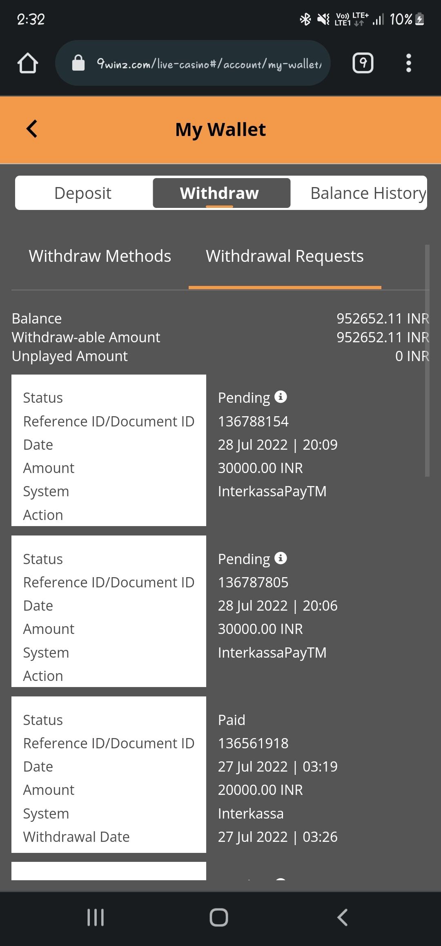The width and height of the screenshot is (441, 946).
Task: Tap reference ID 136788154
Action: coord(253,421)
